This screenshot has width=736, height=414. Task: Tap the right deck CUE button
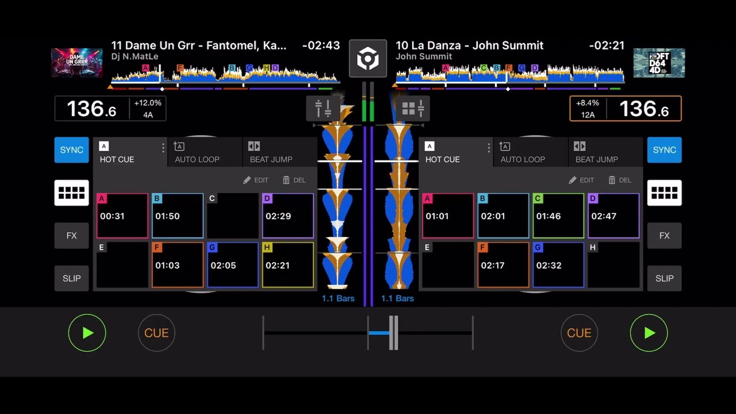[x=579, y=333]
